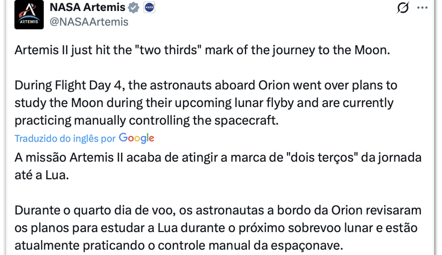Click the line starting 'study the Moon during'
The height and width of the screenshot is (255, 442).
(204, 103)
